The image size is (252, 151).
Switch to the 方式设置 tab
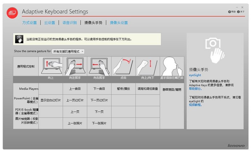(x=29, y=23)
